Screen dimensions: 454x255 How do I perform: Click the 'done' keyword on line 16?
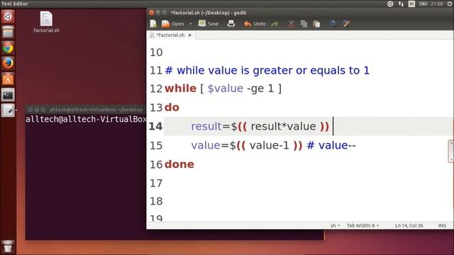pos(179,164)
